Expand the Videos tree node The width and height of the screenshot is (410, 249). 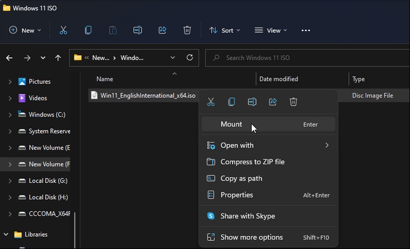point(10,98)
